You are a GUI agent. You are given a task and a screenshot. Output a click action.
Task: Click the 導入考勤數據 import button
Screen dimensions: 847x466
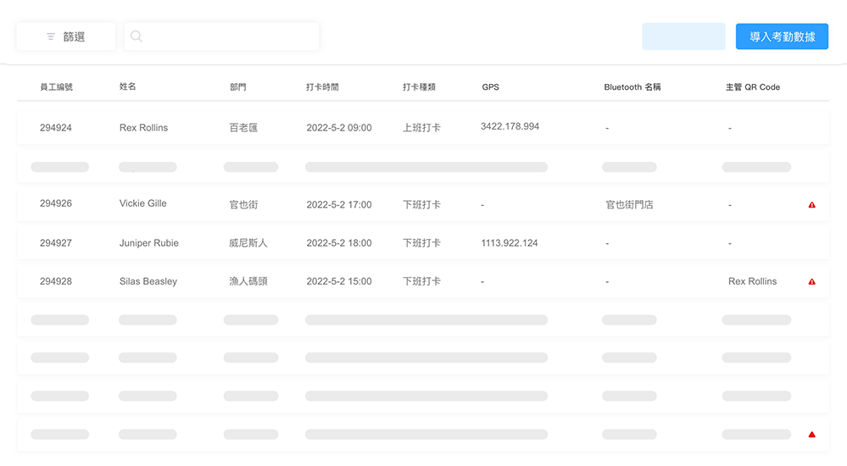pyautogui.click(x=782, y=36)
